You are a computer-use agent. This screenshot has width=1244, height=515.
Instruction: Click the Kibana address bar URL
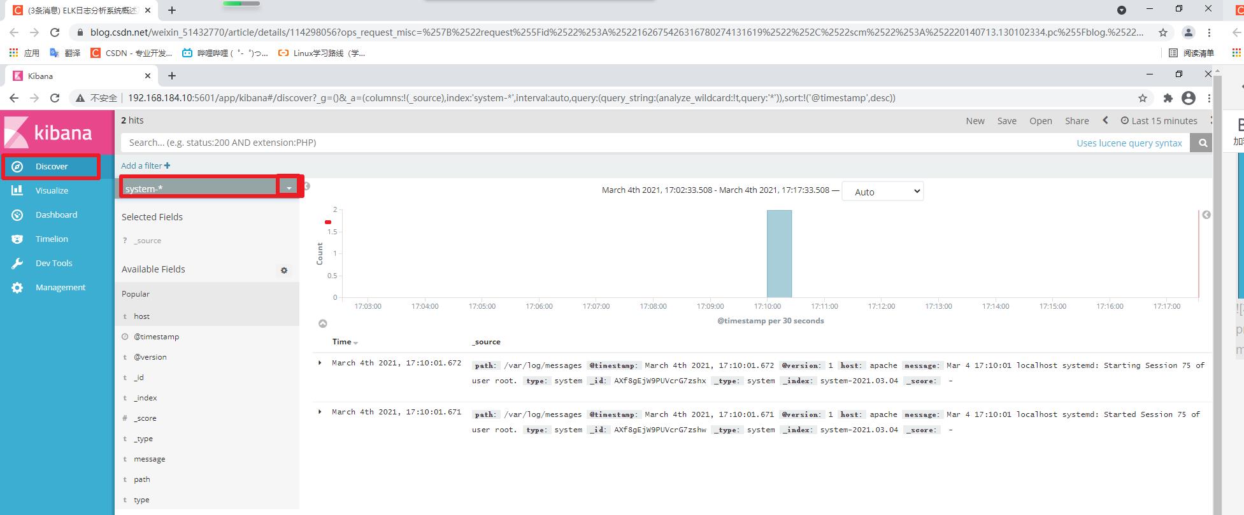(x=511, y=98)
